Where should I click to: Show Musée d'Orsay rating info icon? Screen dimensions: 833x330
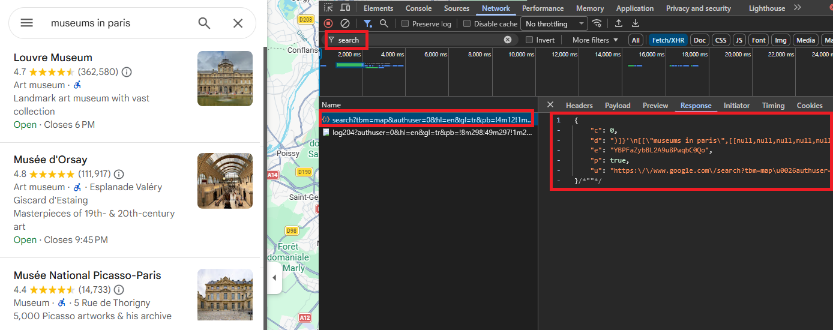point(119,174)
